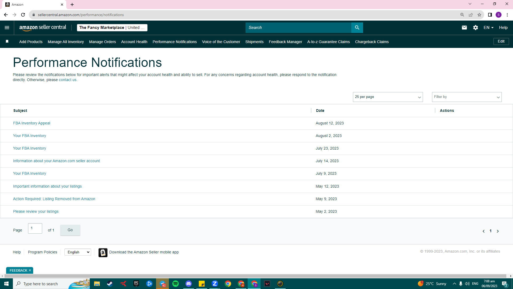Click the Go button in pagination
Viewport: 513px width, 289px height.
(x=70, y=230)
